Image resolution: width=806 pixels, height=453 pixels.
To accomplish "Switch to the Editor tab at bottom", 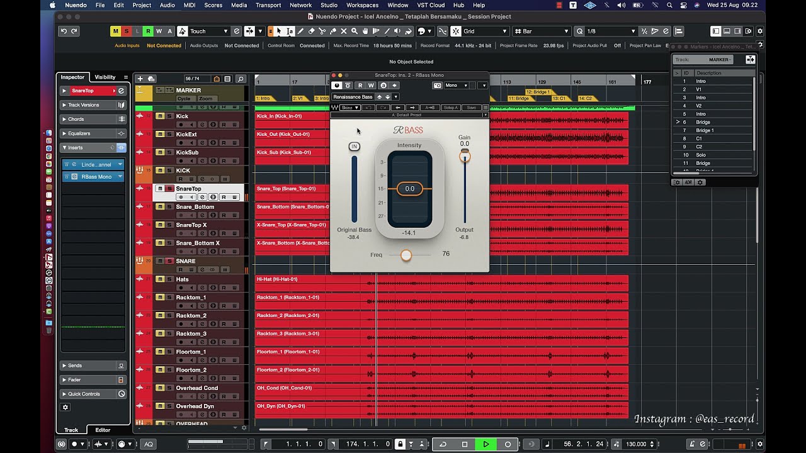I will click(x=103, y=430).
